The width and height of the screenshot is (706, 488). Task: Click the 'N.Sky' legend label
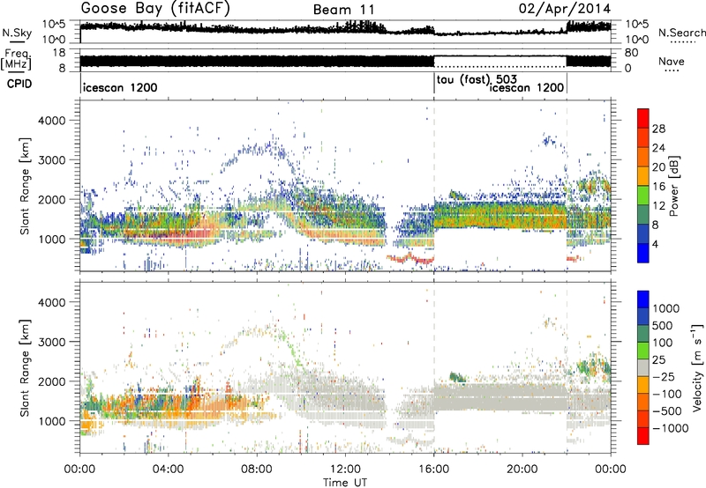17,33
